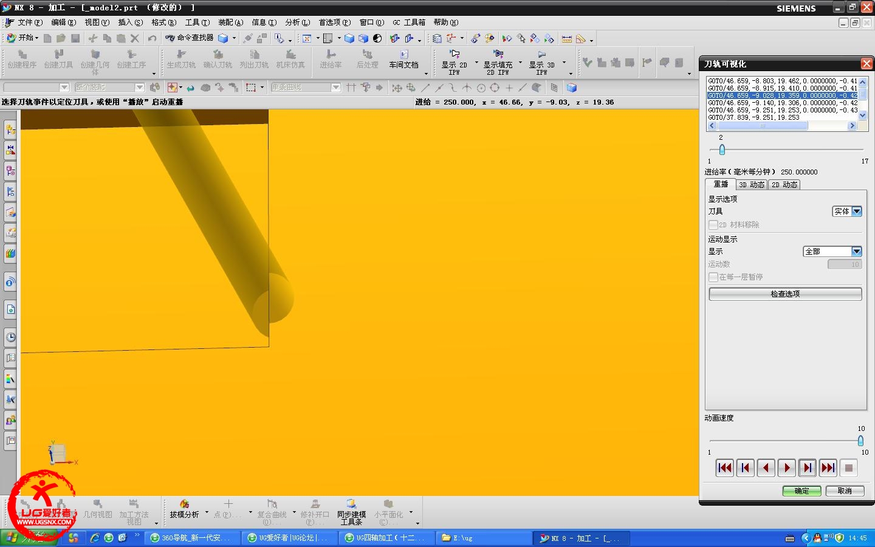Viewport: 875px width, 547px height.
Task: Click the 车间文档 shop documentation icon
Action: point(404,60)
